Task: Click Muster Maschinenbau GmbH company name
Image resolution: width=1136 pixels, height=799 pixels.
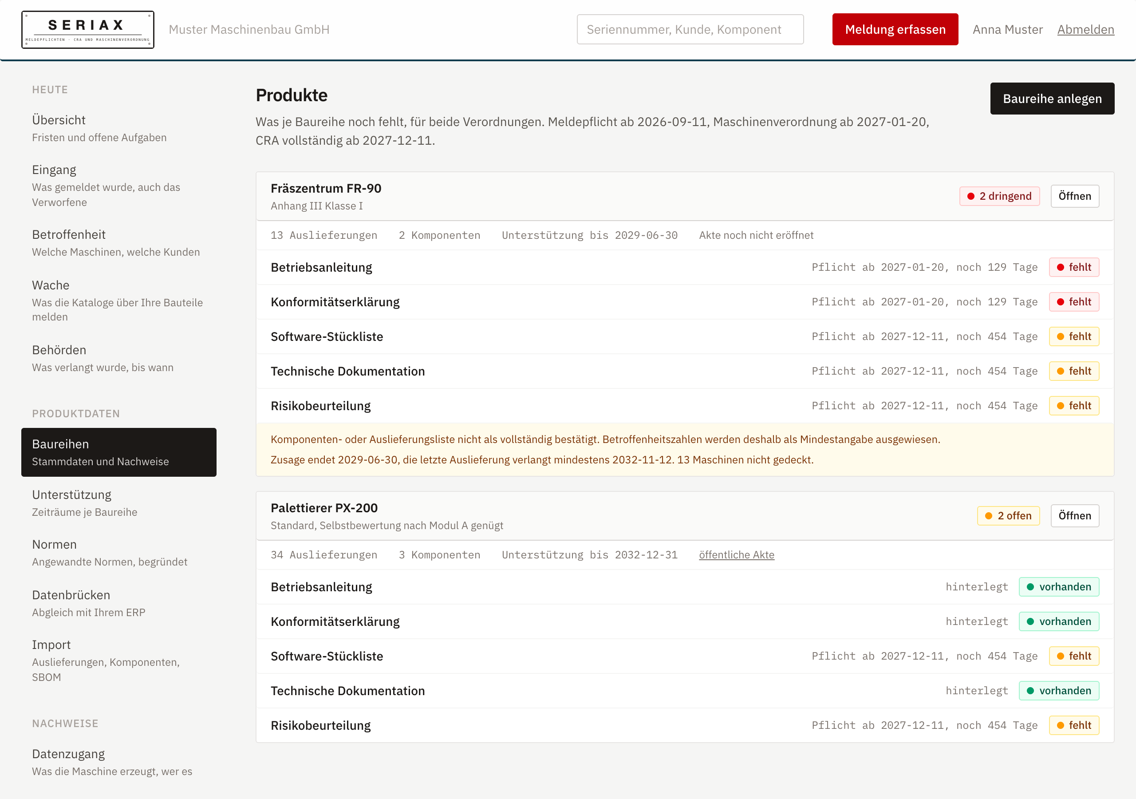Action: coord(249,30)
